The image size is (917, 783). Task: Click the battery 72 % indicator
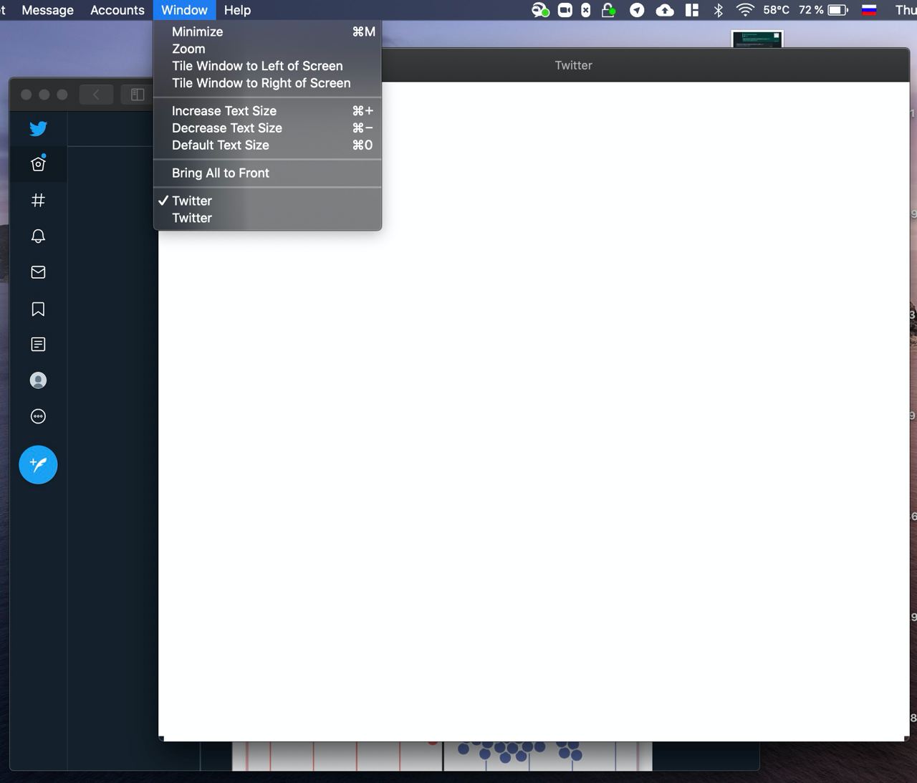[824, 10]
